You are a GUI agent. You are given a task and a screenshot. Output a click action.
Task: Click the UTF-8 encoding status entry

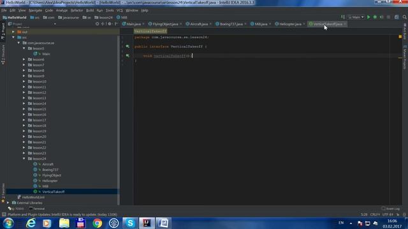point(388,215)
